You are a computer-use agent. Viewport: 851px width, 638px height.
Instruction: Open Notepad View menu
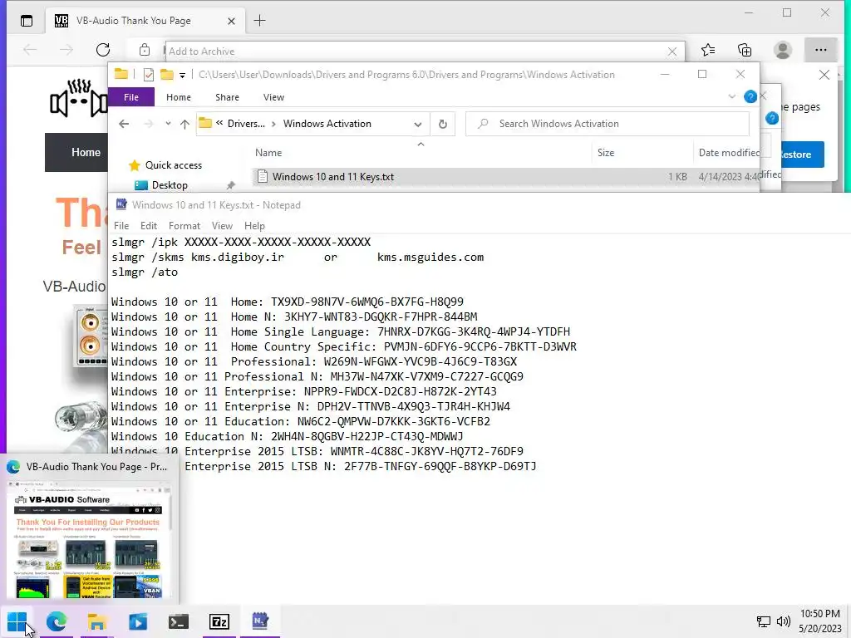tap(222, 226)
